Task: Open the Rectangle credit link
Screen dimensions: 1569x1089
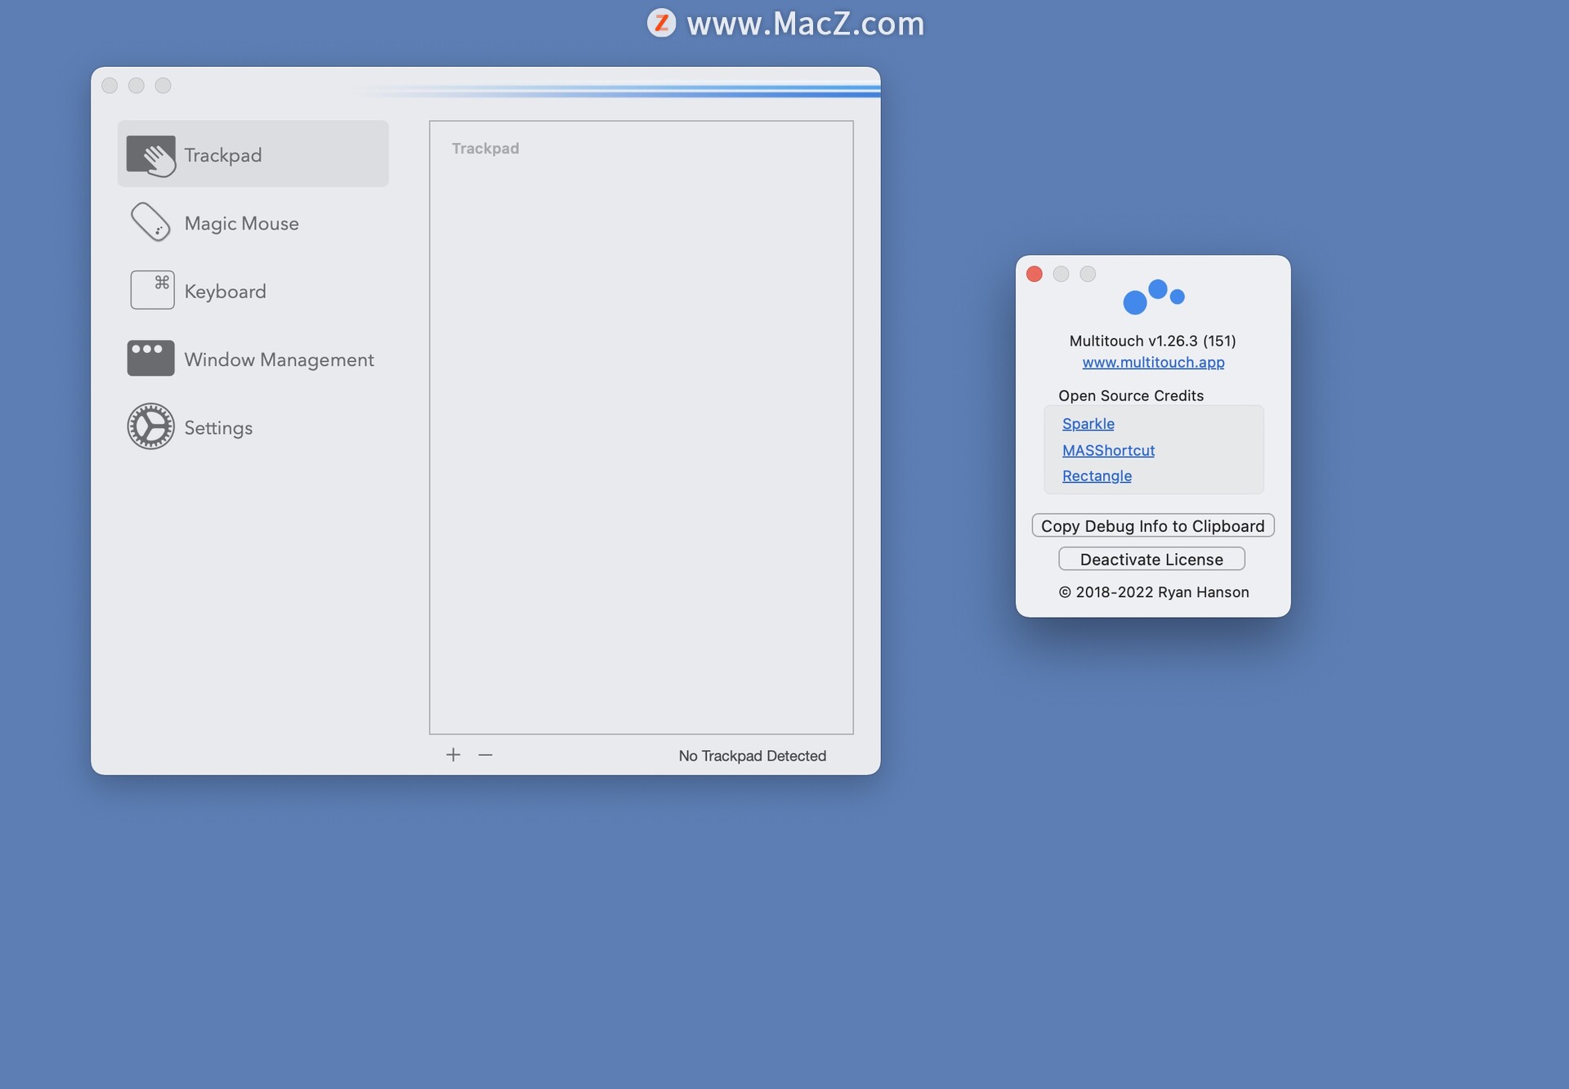Action: 1097,475
